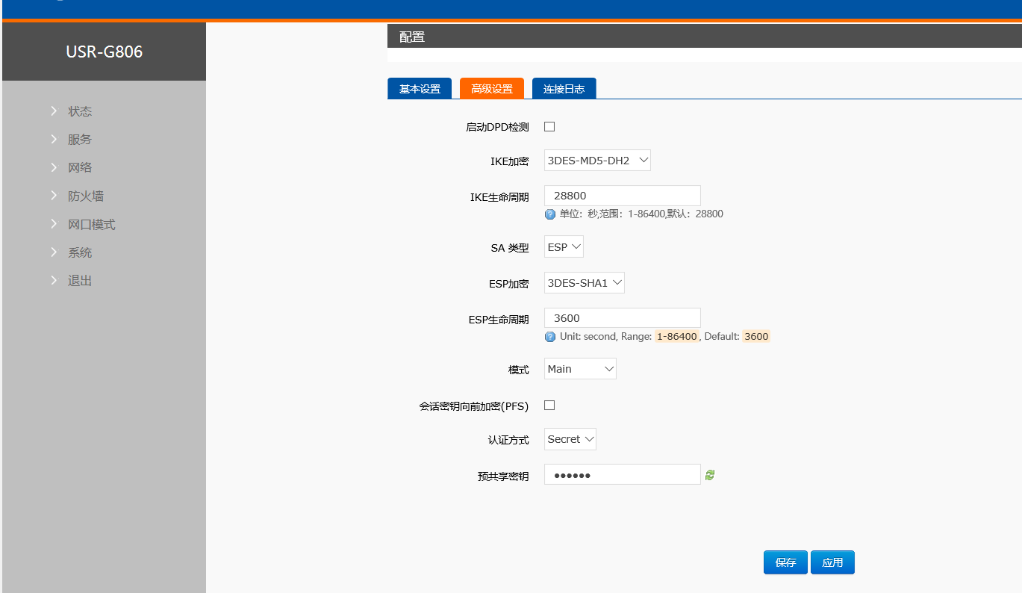Open the 防火墙 sidebar menu
1022x593 pixels.
coord(85,196)
